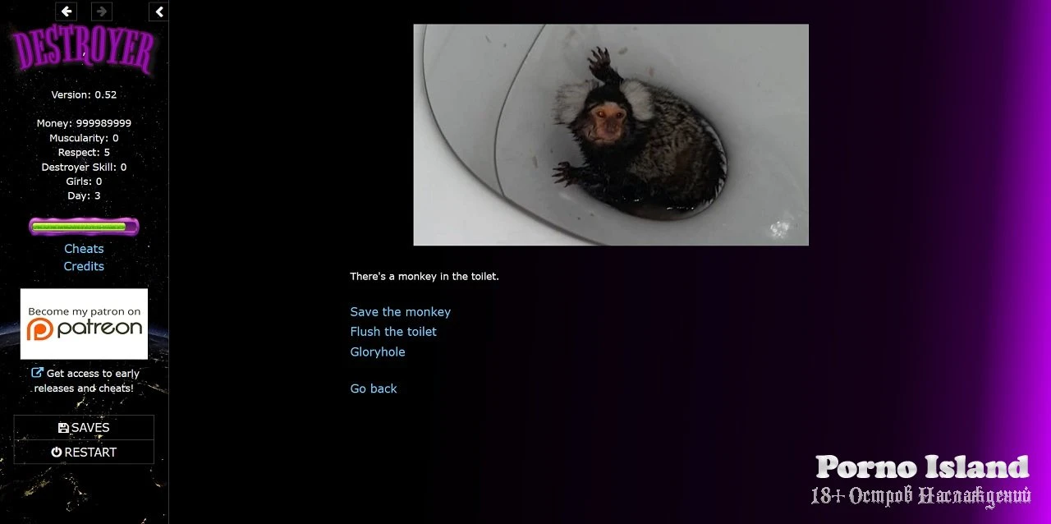Click the monkey picture
This screenshot has height=524, width=1051.
point(610,135)
